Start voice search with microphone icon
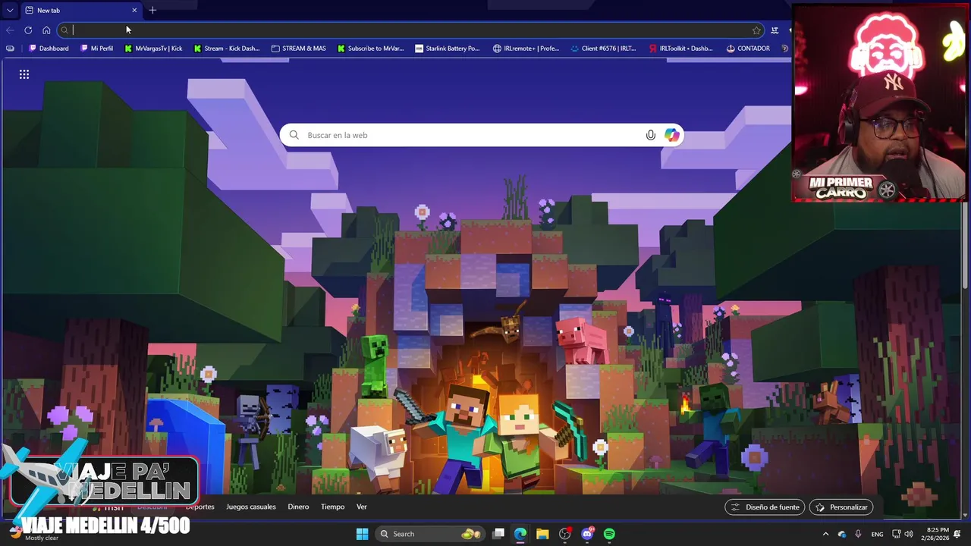Screen dimensions: 971x546 point(650,135)
